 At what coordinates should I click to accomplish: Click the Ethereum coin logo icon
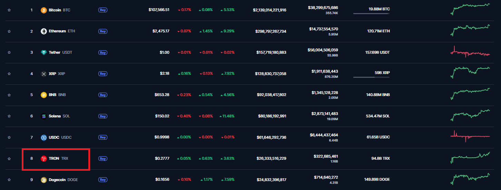[44, 31]
